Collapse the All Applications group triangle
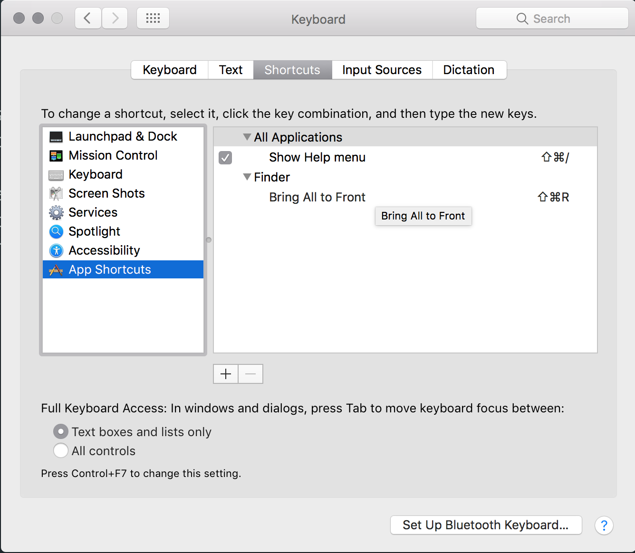Screen dimensions: 635x553 247,137
